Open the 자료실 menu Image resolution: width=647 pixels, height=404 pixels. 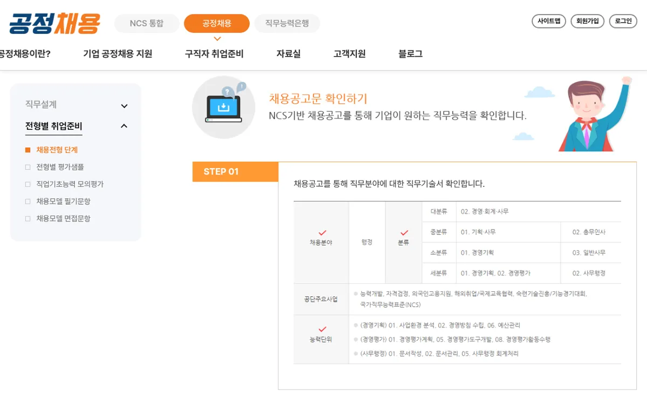pos(288,54)
